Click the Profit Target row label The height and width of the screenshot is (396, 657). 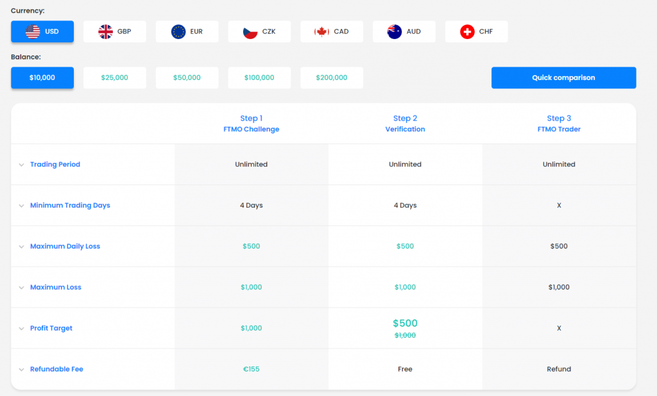51,328
